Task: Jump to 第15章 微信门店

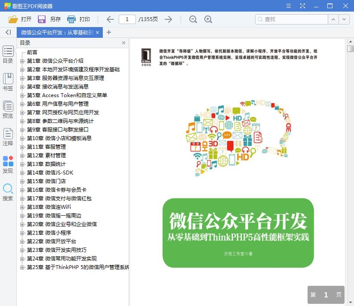Action: pos(46,181)
